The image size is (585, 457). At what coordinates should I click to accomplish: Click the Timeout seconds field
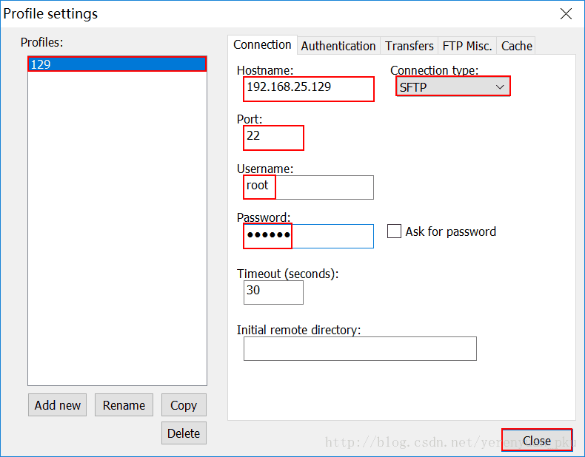click(273, 291)
